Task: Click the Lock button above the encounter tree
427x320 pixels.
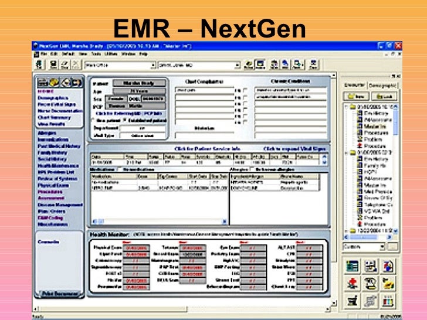Action: point(385,96)
